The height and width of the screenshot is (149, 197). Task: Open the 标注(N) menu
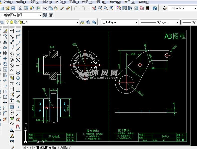101,2
